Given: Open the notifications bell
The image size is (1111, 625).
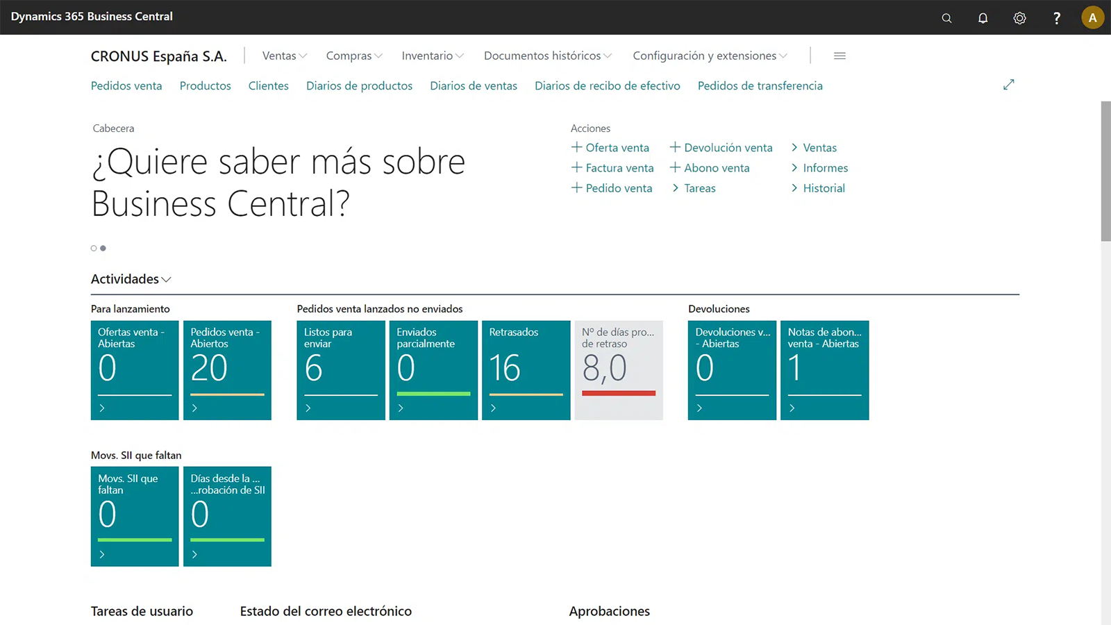Looking at the screenshot, I should coord(983,18).
